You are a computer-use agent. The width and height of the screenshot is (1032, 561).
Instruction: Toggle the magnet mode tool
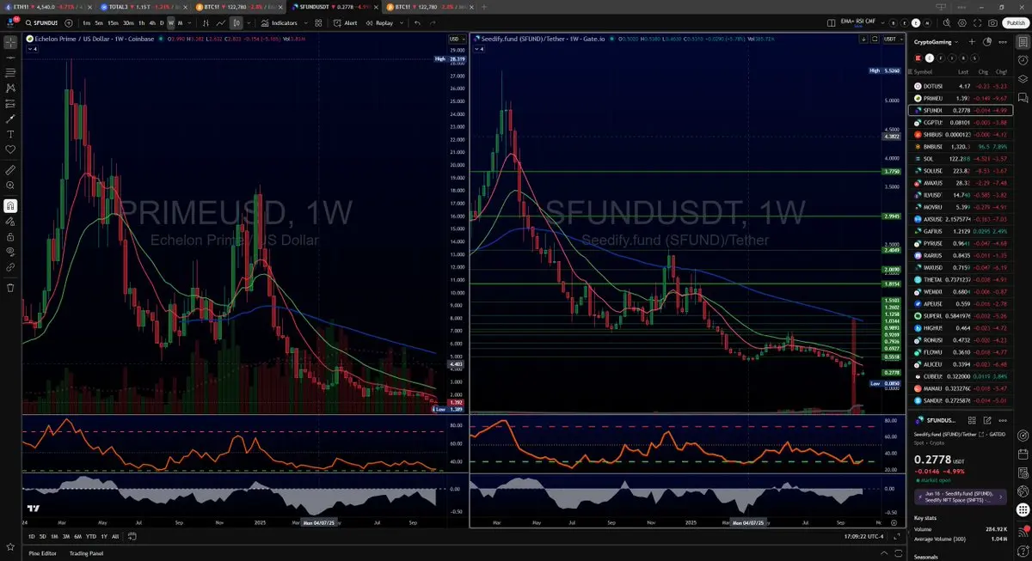[10, 206]
